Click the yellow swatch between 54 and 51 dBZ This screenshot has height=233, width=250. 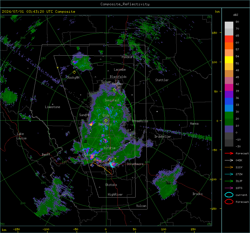(x=229, y=60)
